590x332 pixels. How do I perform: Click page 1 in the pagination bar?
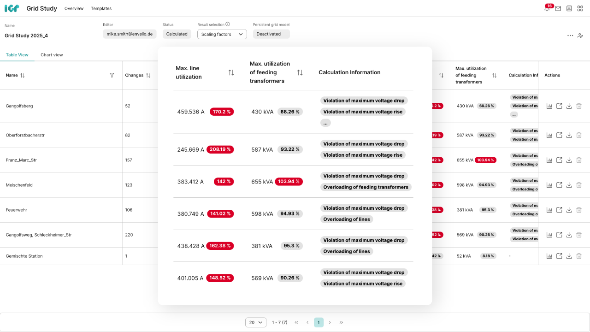click(x=319, y=322)
